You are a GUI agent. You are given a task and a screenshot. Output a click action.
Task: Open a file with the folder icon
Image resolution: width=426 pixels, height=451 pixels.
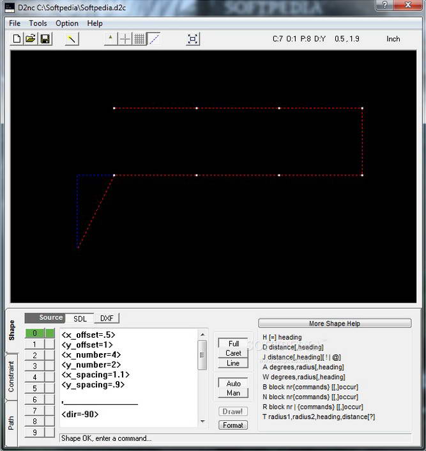(x=31, y=39)
